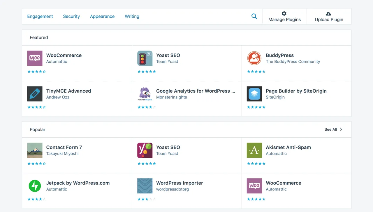Open the Featured WooCommerce plugin icon
Viewport: 373px width, 212px height.
(35, 58)
